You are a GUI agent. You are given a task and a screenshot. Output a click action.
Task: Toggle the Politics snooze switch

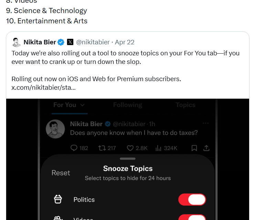192,199
